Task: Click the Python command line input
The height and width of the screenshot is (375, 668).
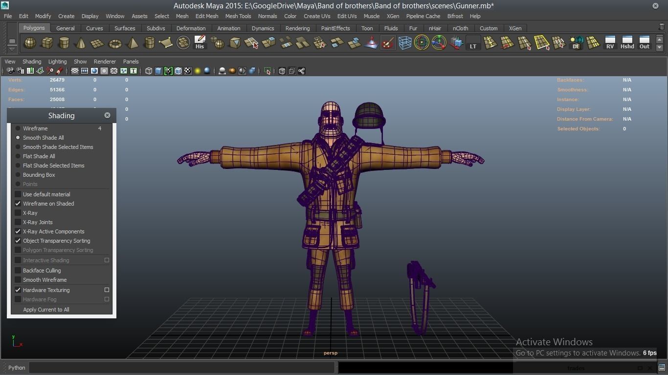Action: (182, 368)
